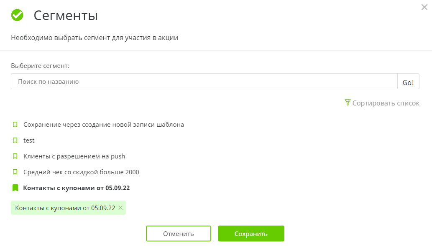Open the "Сортировать список" sorting options
Viewport: 432px width, 246px height.
pyautogui.click(x=386, y=103)
